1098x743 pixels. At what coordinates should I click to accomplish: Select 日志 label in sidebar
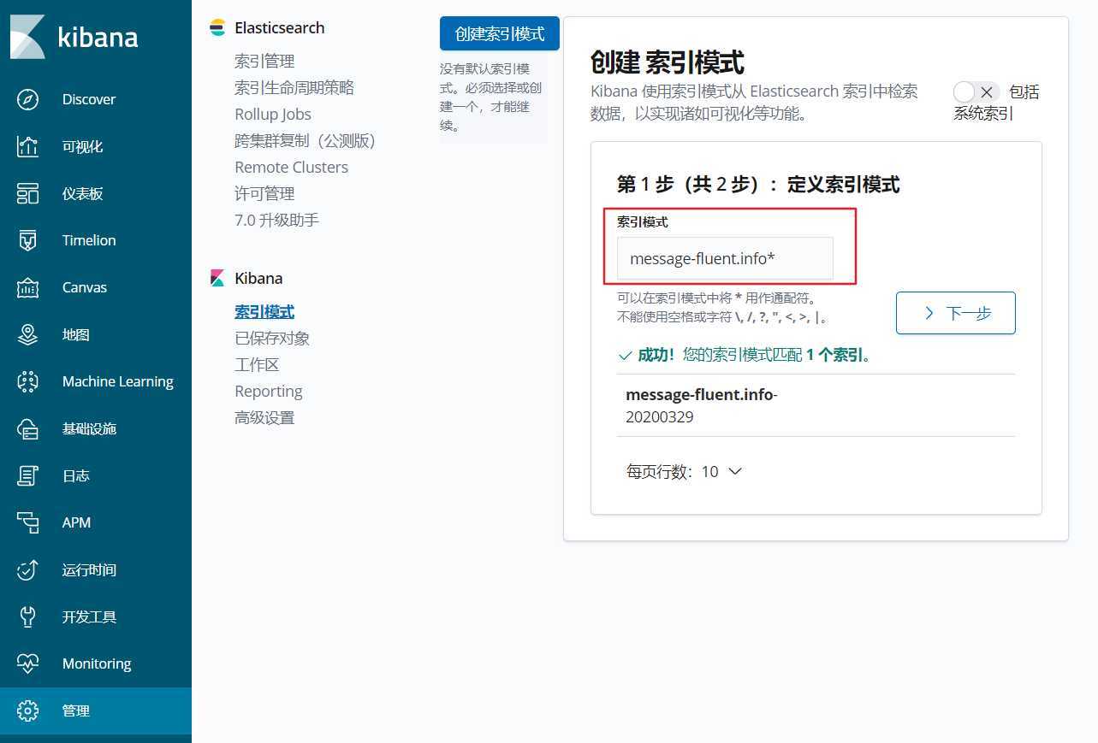point(76,475)
